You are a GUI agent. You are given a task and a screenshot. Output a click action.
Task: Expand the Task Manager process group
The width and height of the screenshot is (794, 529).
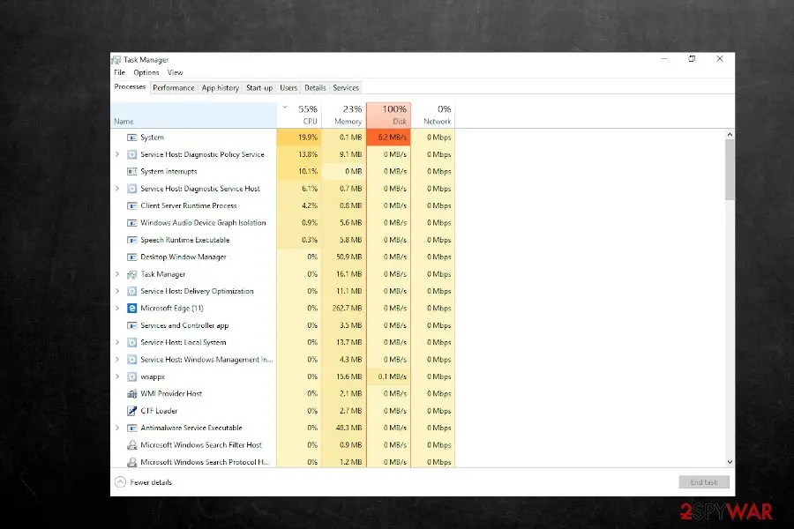[117, 274]
